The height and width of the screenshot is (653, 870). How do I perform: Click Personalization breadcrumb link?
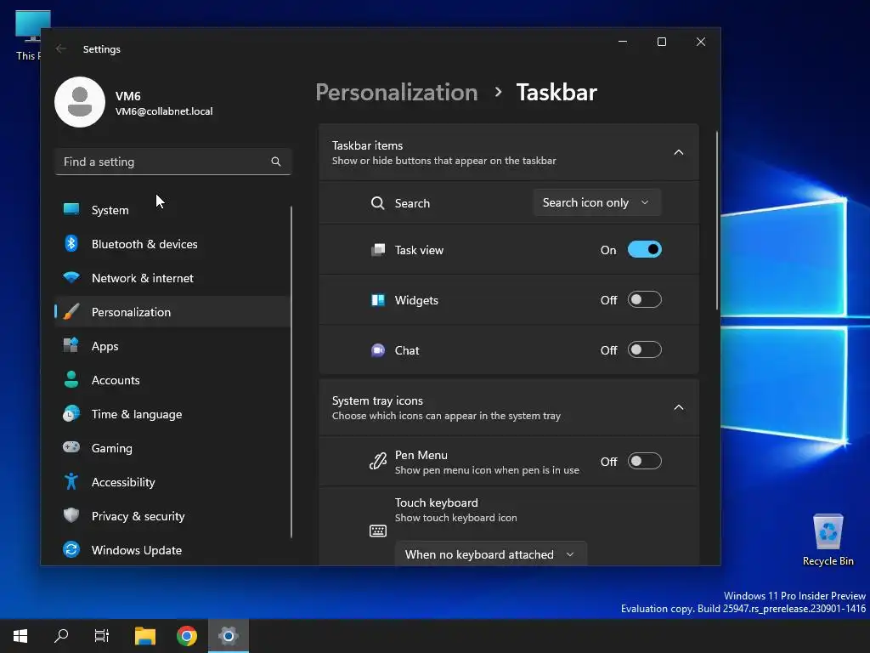tap(396, 92)
